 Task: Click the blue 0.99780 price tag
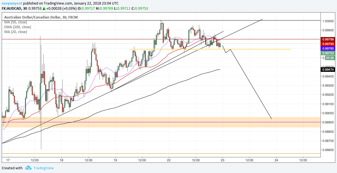(328, 48)
